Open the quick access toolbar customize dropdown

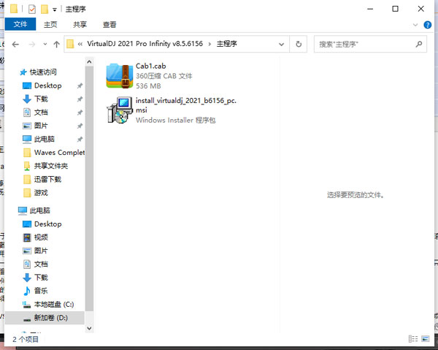click(55, 9)
